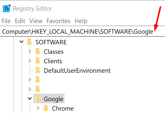Click the Registry Editor window title
This screenshot has height=113, width=165.
tap(33, 9)
